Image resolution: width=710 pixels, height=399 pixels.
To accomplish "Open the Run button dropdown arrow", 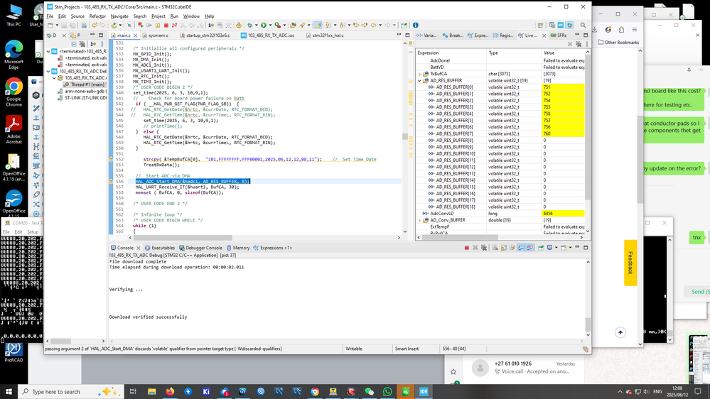I will click(270, 26).
